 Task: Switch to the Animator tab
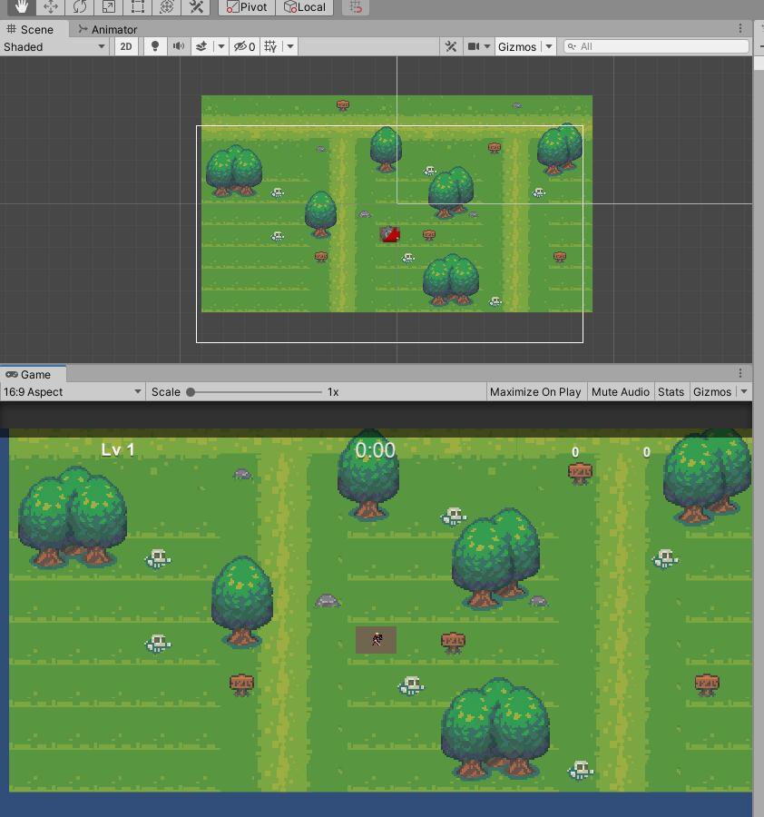click(107, 29)
